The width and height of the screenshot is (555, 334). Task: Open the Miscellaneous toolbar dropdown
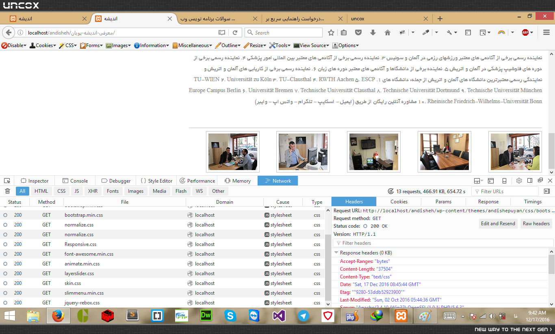[x=193, y=45]
